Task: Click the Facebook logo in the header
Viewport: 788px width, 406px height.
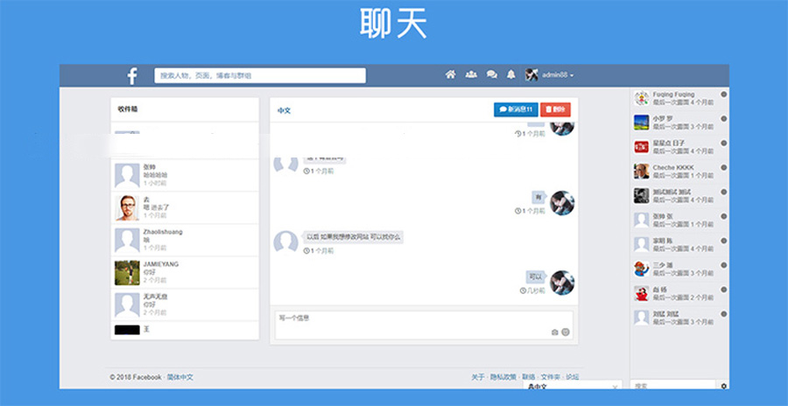Action: coord(132,76)
